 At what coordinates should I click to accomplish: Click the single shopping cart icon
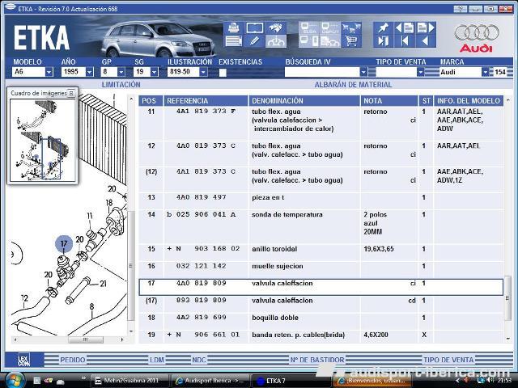351,41
